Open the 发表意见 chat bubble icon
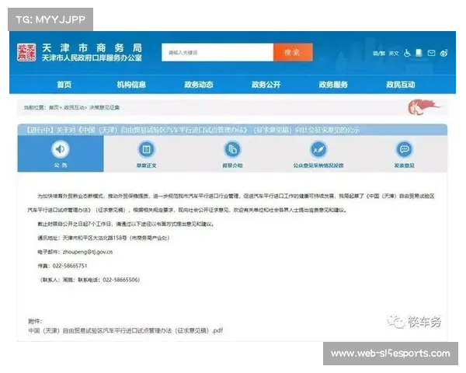The image size is (466, 373). pos(404,149)
